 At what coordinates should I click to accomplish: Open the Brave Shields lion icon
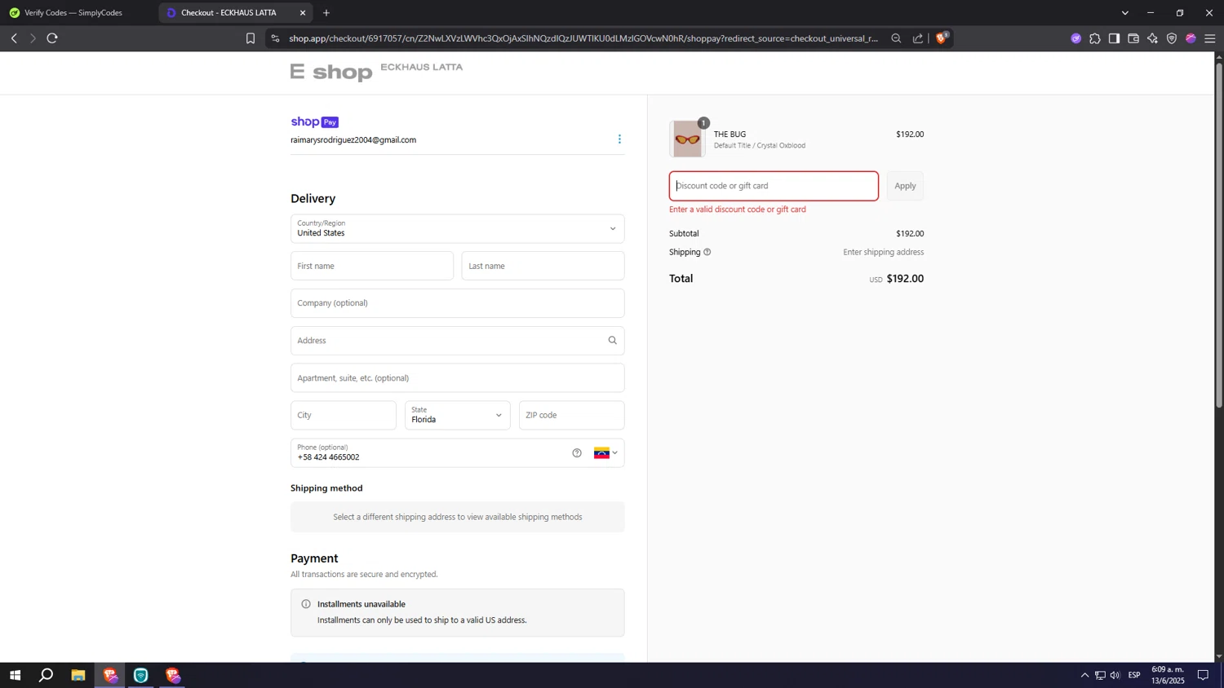[942, 38]
